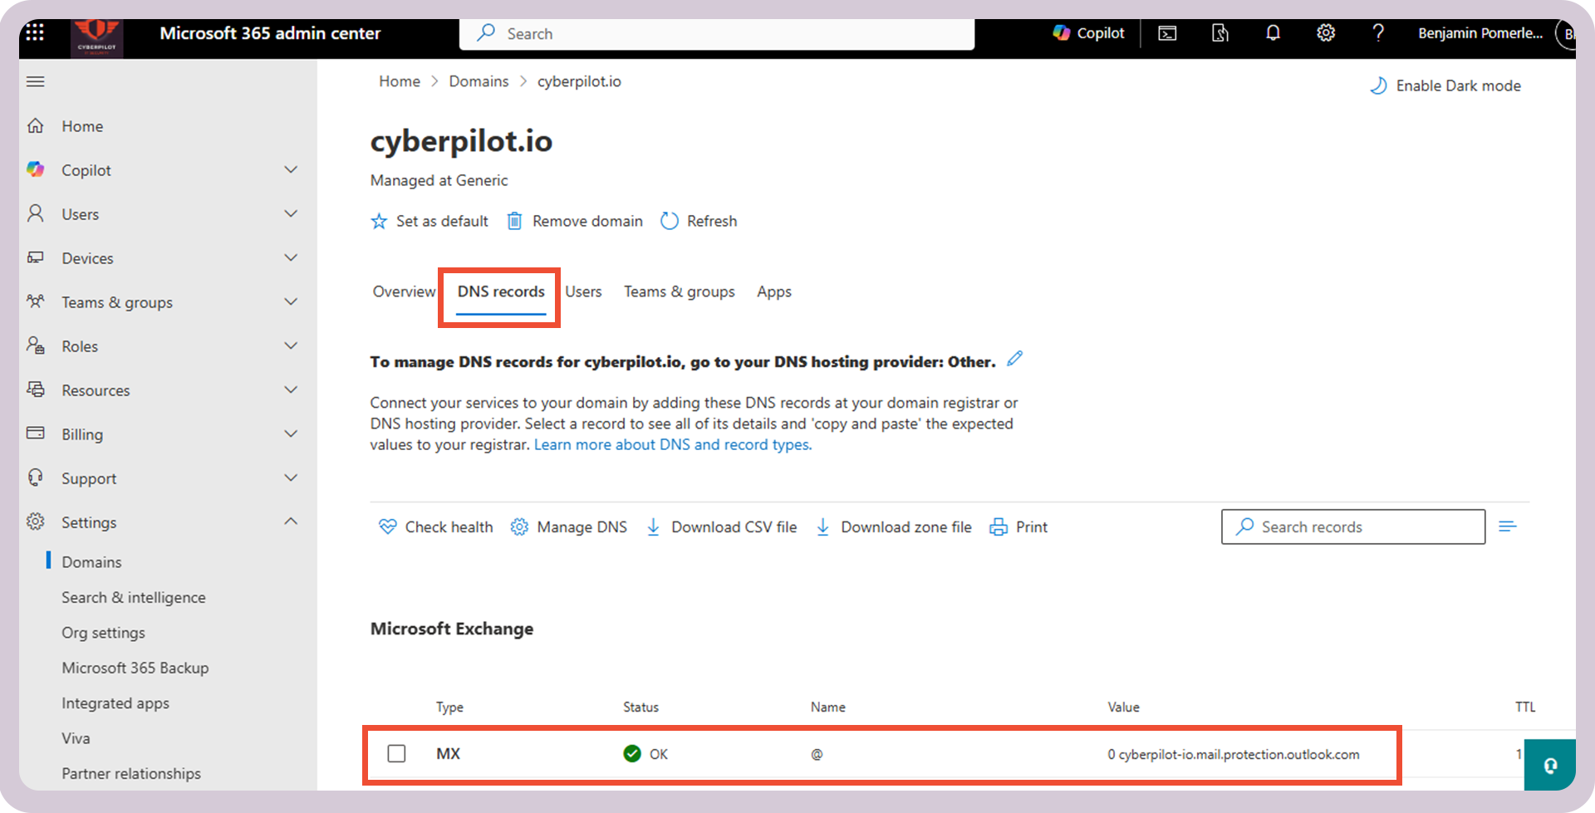This screenshot has width=1595, height=813.
Task: Collapse the Settings navigation section
Action: (x=290, y=522)
